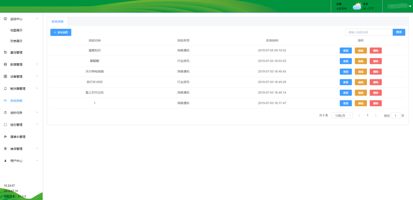Expand the 用户中心 submenu arrow

[37, 161]
